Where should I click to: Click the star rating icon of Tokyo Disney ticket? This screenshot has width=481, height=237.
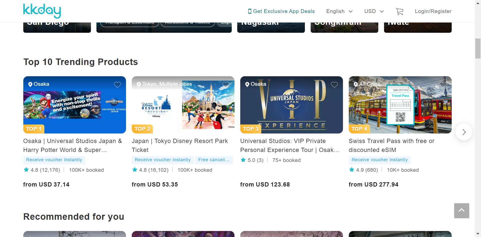click(135, 170)
